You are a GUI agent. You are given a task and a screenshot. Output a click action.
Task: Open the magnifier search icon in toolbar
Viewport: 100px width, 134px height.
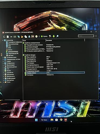pos(57,36)
